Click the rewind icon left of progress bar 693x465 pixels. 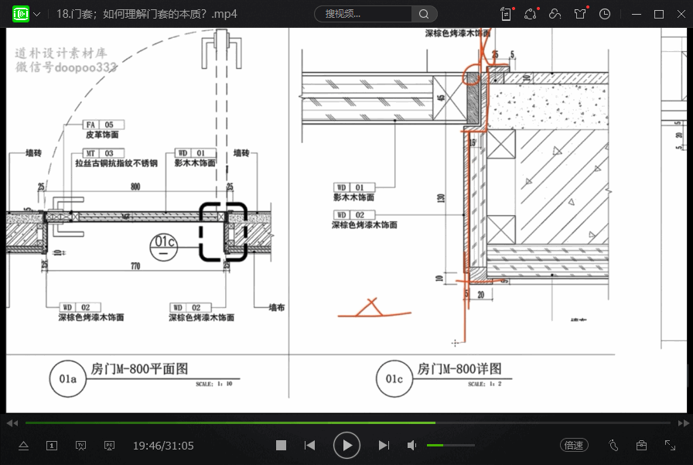12,423
